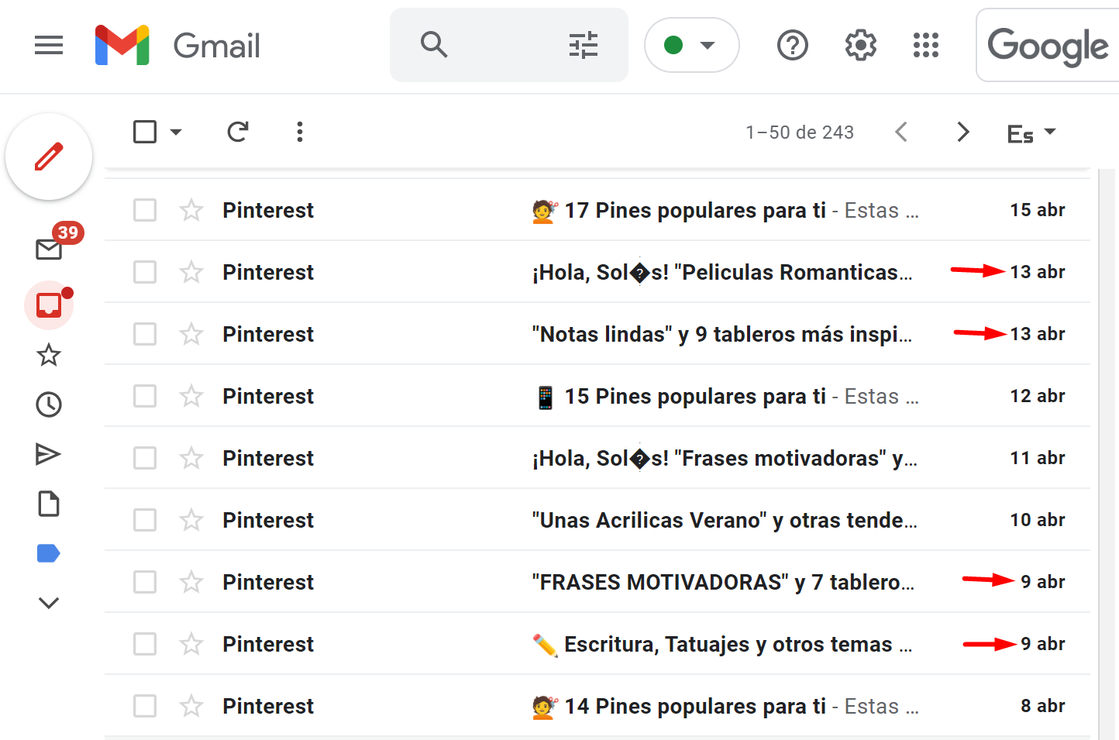Screen dimensions: 1119x740
Task: Click the pencil Compose button
Action: (x=49, y=157)
